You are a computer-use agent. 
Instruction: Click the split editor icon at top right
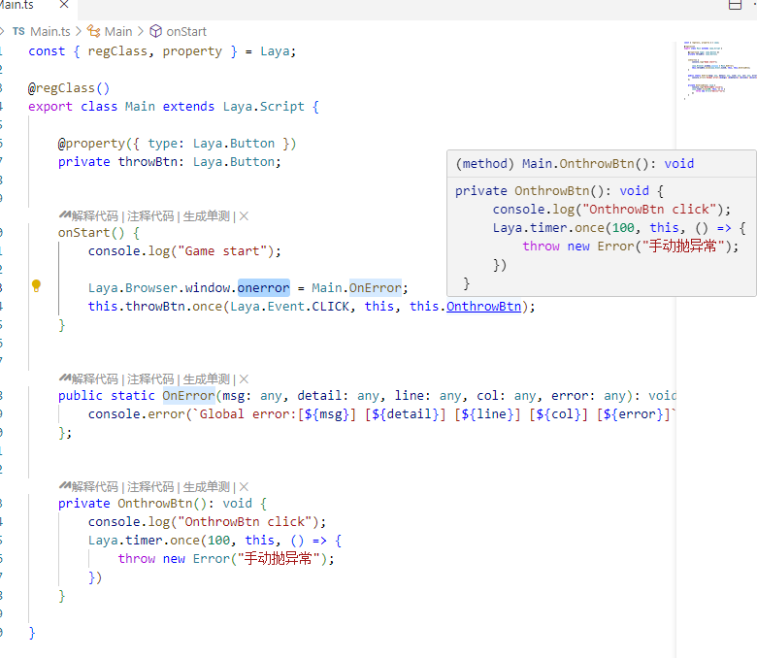(735, 5)
